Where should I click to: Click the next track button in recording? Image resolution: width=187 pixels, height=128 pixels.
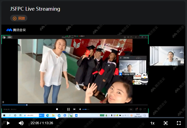point(74,109)
